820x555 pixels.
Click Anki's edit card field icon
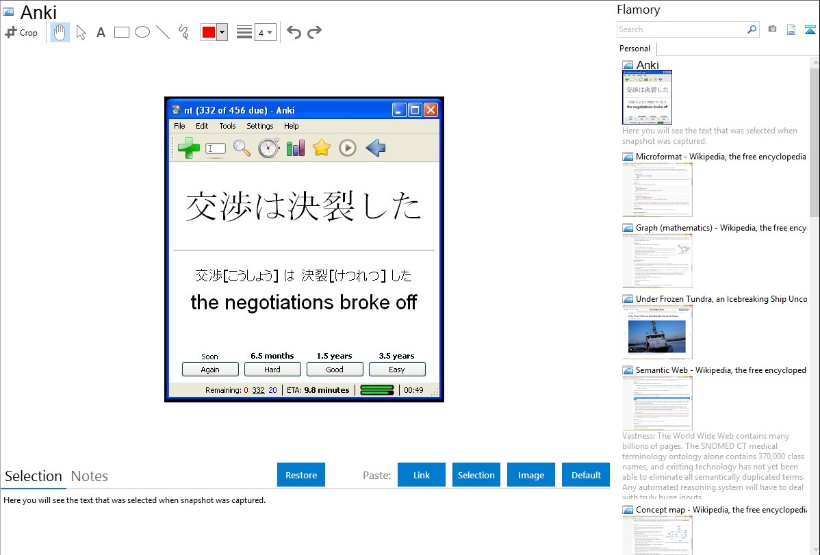(x=216, y=149)
